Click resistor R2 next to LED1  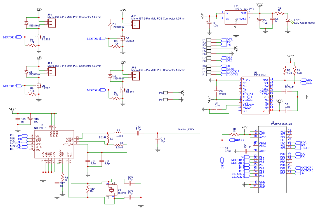[279, 13]
